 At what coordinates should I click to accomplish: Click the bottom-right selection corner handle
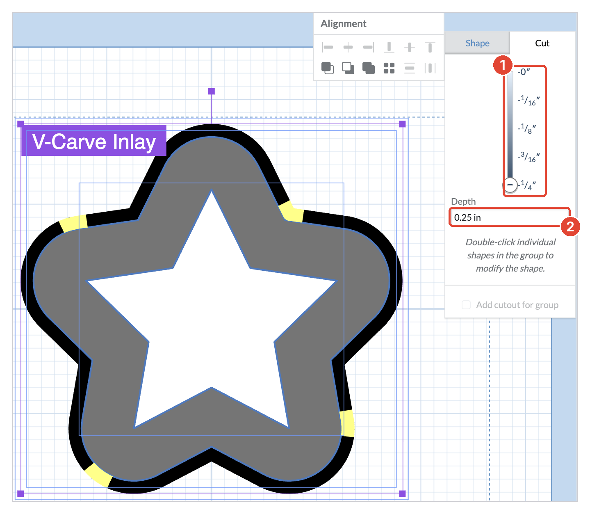tap(403, 493)
